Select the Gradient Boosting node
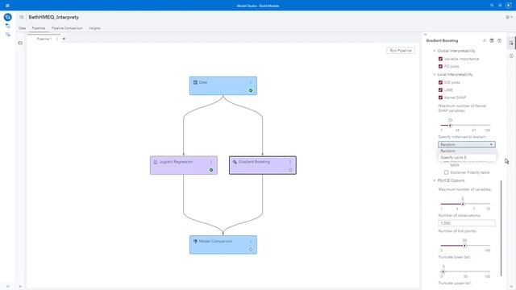Screen dimensions: 516x290 [263, 165]
